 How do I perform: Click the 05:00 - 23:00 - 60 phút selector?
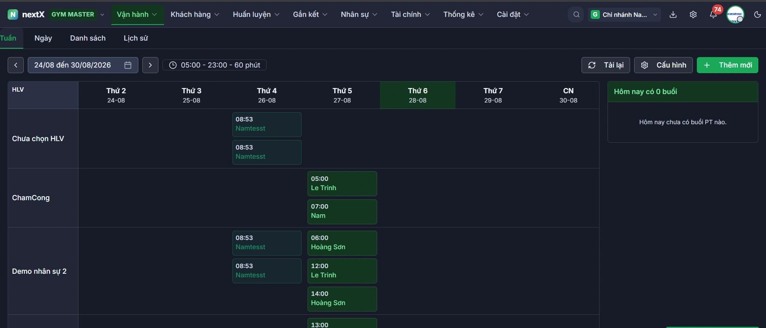click(x=214, y=65)
